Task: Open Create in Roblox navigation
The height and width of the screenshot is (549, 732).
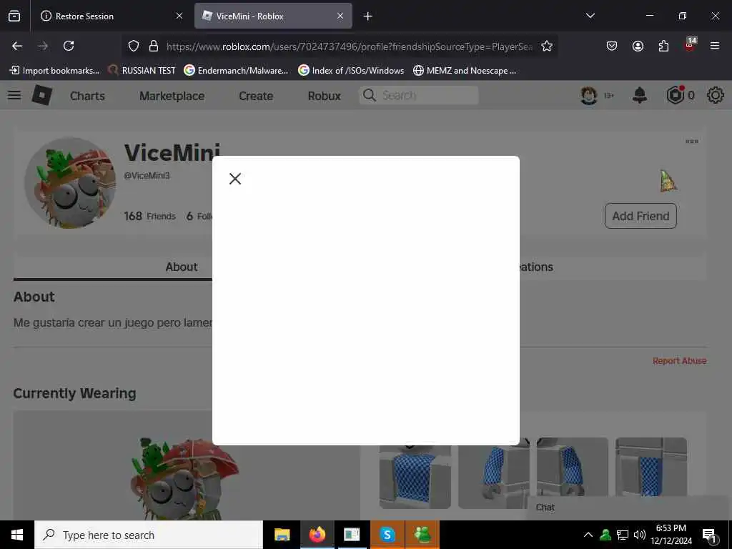Action: [256, 96]
